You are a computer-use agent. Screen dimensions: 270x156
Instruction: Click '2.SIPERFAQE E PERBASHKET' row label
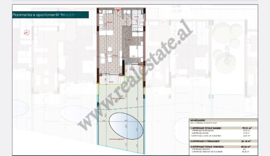[205, 141]
